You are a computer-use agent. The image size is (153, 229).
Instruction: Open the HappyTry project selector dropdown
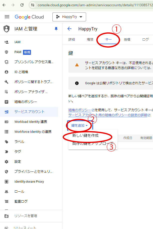69,17
